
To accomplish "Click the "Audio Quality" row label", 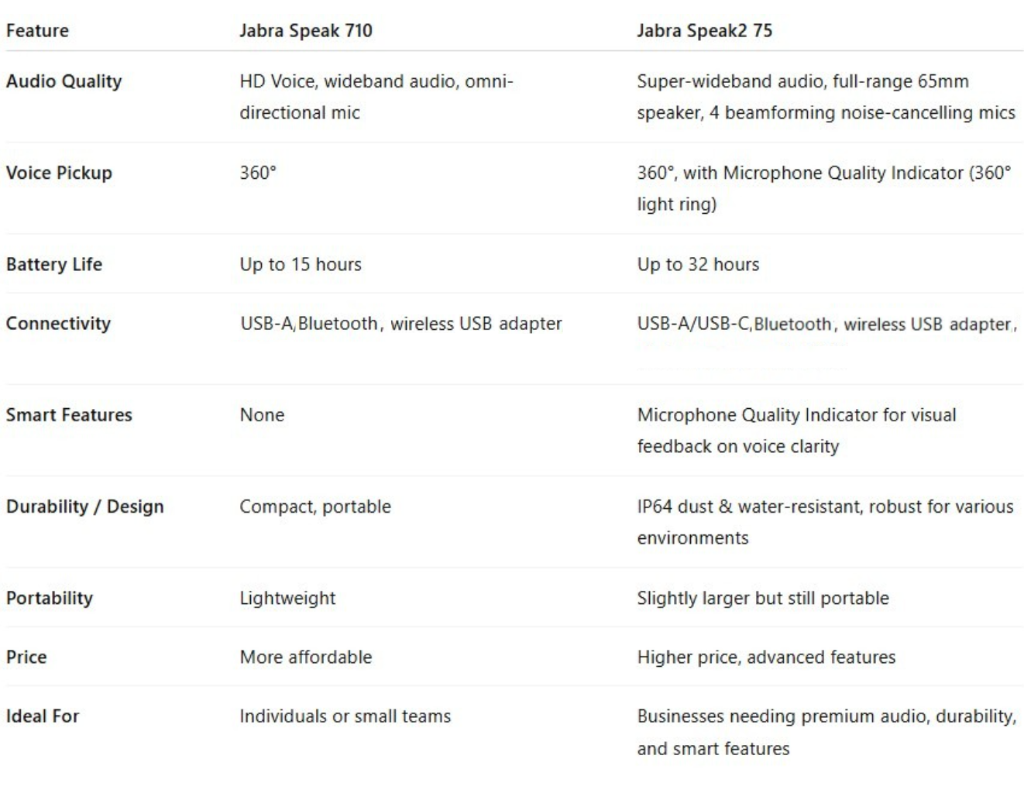I will (64, 81).
